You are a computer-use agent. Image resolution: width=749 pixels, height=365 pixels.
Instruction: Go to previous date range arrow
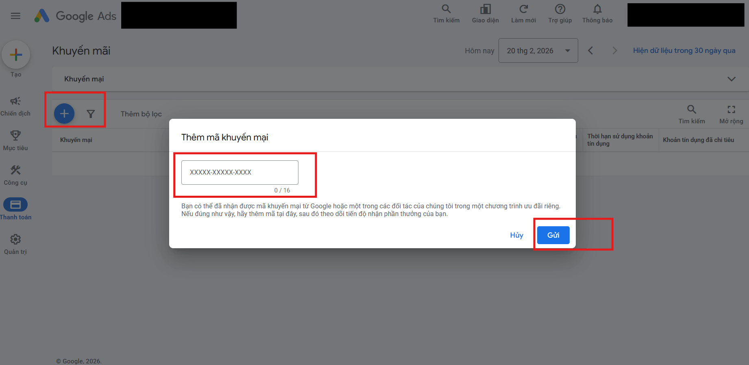(590, 50)
